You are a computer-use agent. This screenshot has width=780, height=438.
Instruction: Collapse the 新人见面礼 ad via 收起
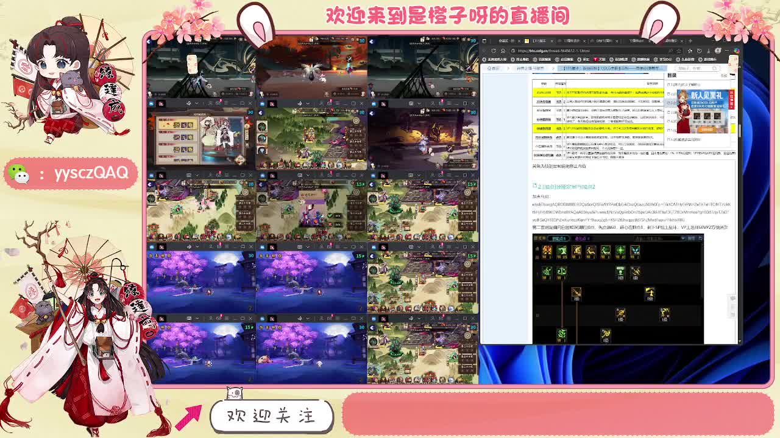tap(731, 100)
